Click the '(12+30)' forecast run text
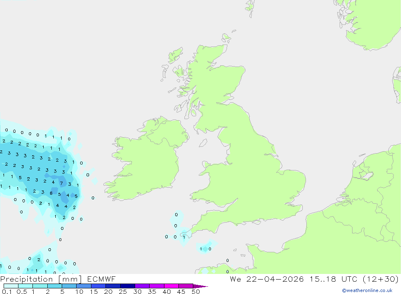Image resolution: width=401 pixels, height=294 pixels. click(381, 279)
